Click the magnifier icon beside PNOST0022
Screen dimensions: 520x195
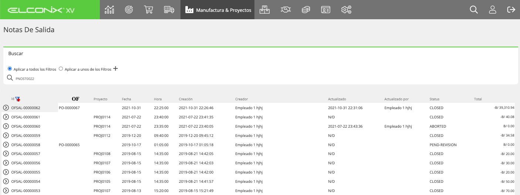(10, 78)
